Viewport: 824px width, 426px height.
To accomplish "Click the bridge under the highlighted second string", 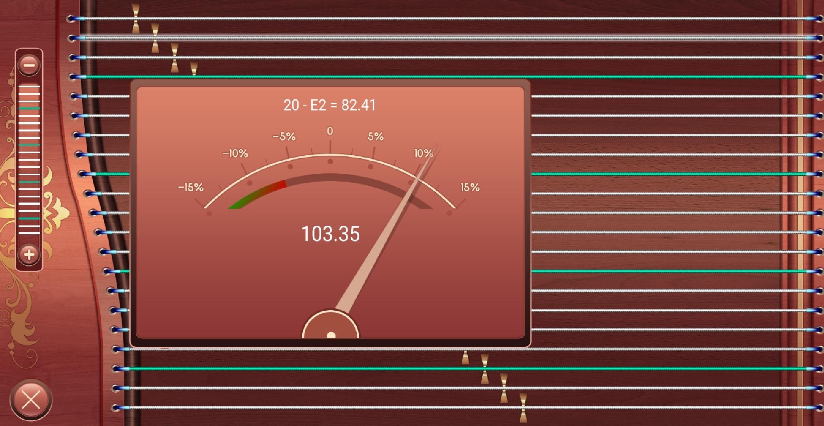I will [155, 38].
